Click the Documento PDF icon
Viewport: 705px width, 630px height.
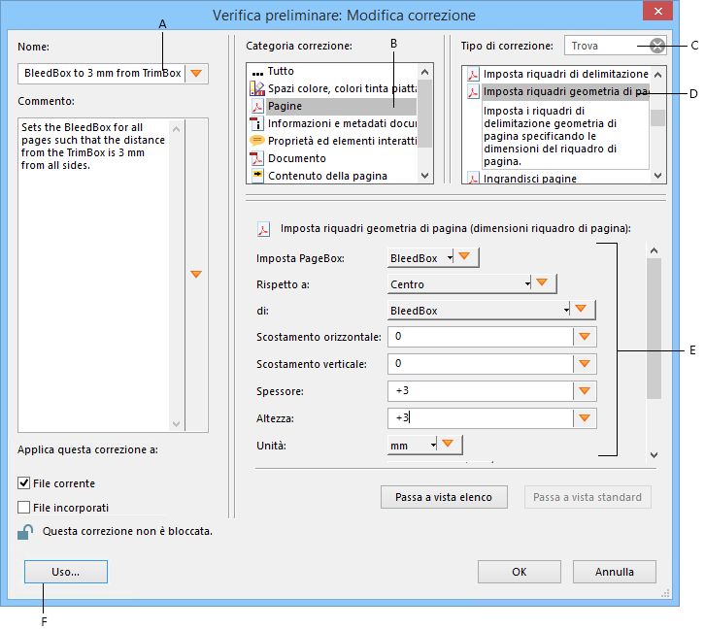coord(256,158)
